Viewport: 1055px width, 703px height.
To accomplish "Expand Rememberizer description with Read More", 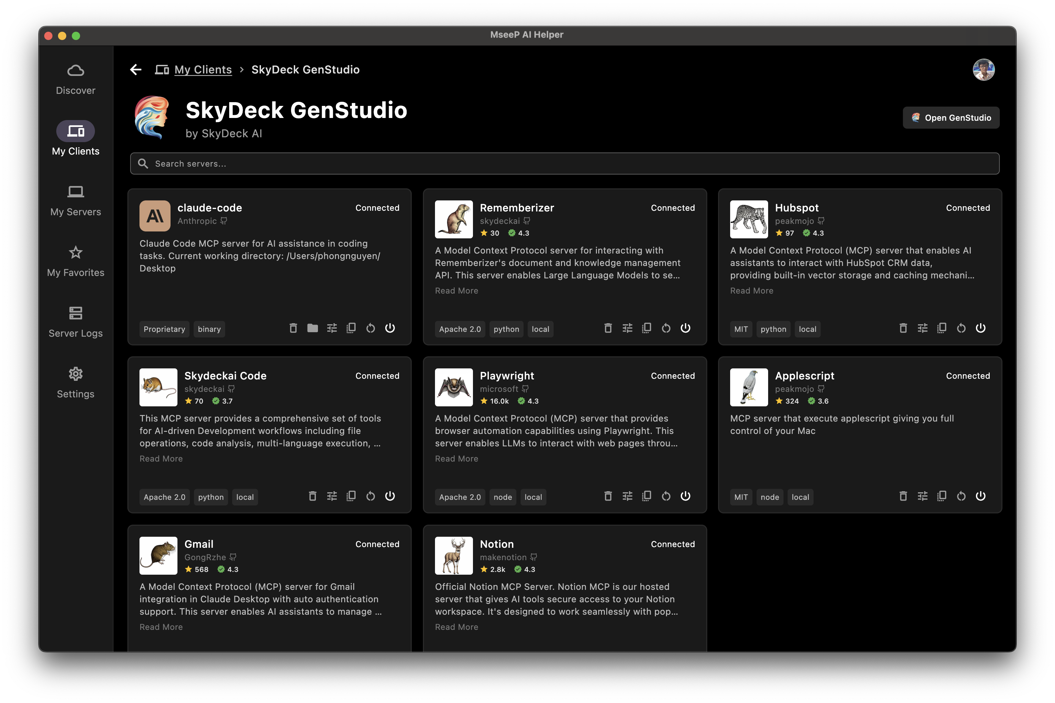I will (x=456, y=290).
